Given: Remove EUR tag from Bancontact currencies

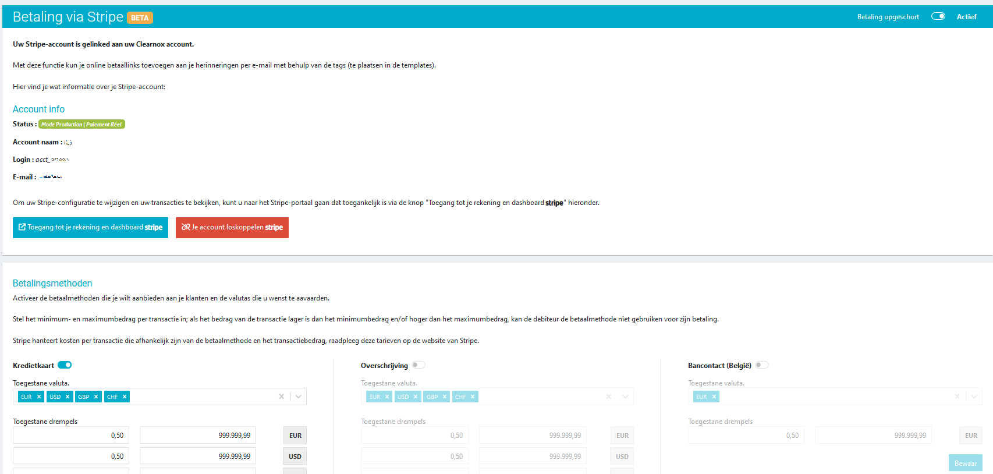Looking at the screenshot, I should click(714, 397).
